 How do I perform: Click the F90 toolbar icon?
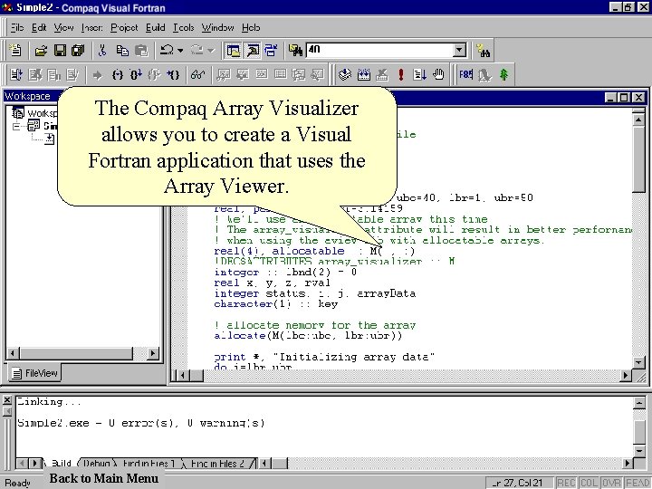pos(465,75)
